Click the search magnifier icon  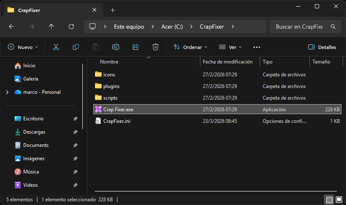[333, 27]
